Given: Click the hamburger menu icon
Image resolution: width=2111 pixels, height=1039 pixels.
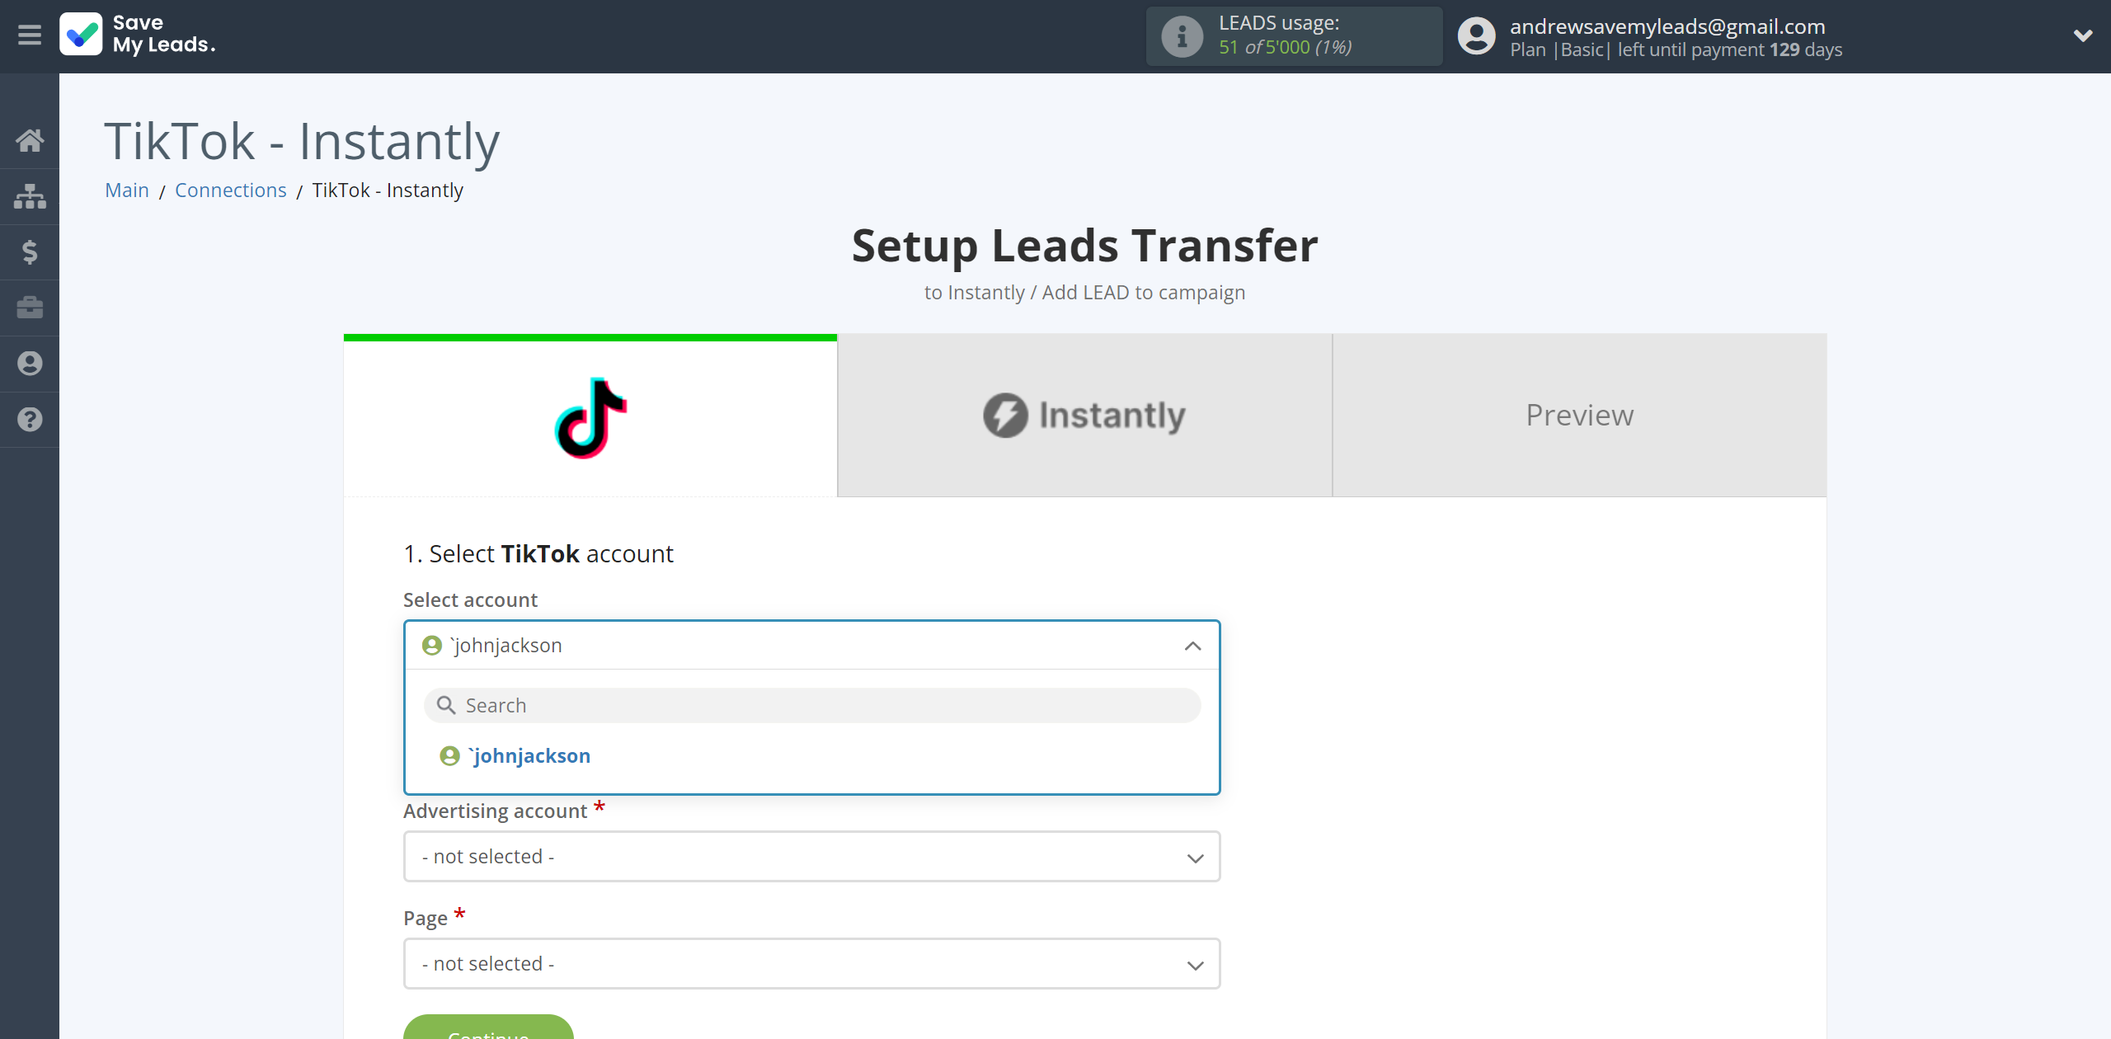Looking at the screenshot, I should [x=28, y=36].
